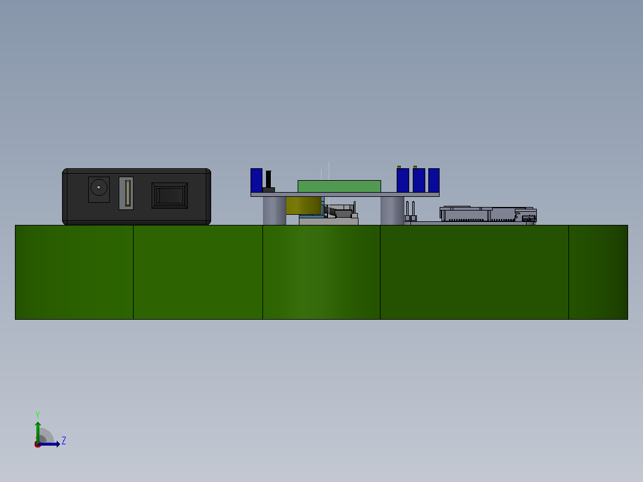
Task: Pick the leftmost blue capacitor on the raised board
Action: [x=256, y=180]
